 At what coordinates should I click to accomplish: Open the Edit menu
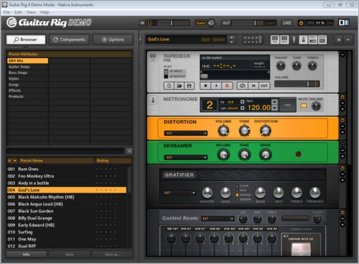pyautogui.click(x=18, y=12)
